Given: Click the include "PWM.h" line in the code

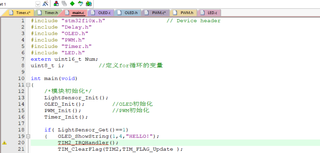Looking at the screenshot, I should (58, 40).
